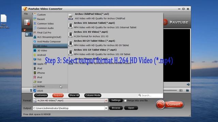This screenshot has height=122, width=218.
Task: Click the snapshot camera icon
Action: (181, 90)
